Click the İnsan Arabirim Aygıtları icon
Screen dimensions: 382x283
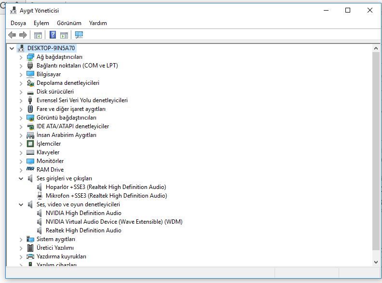tap(30, 135)
